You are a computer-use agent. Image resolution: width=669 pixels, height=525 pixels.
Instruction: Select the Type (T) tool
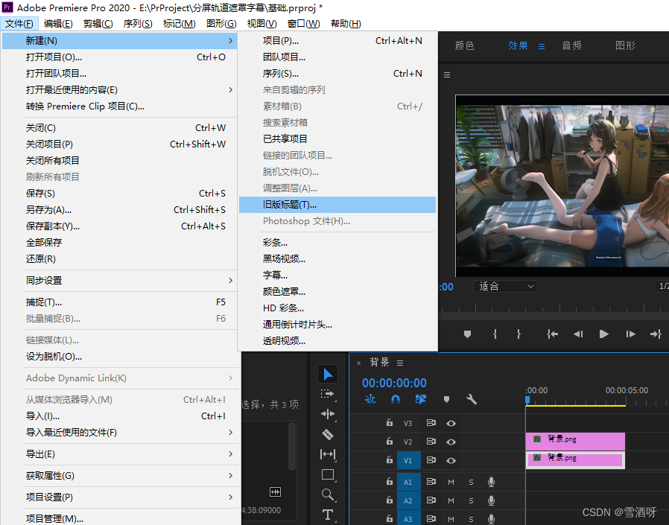tap(328, 515)
